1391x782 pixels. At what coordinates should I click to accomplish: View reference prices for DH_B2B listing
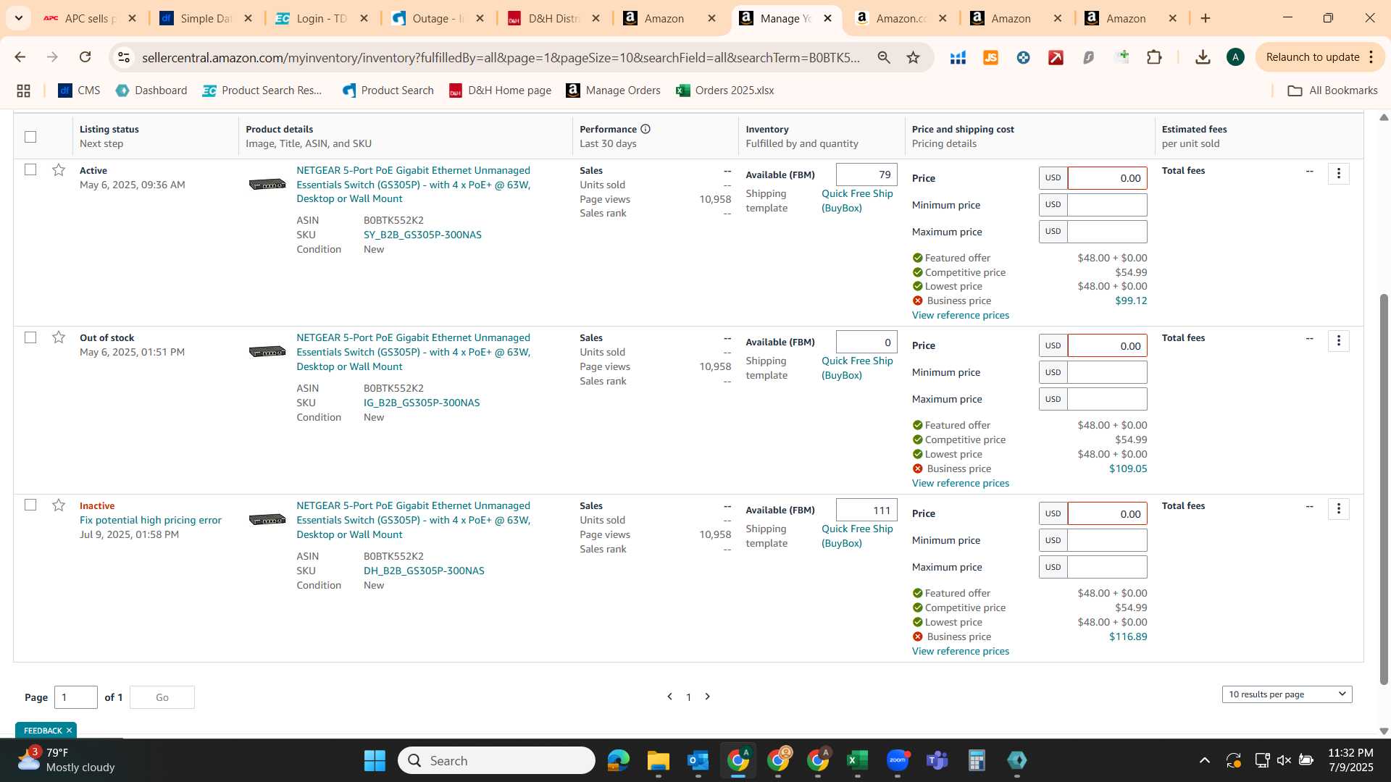(960, 651)
